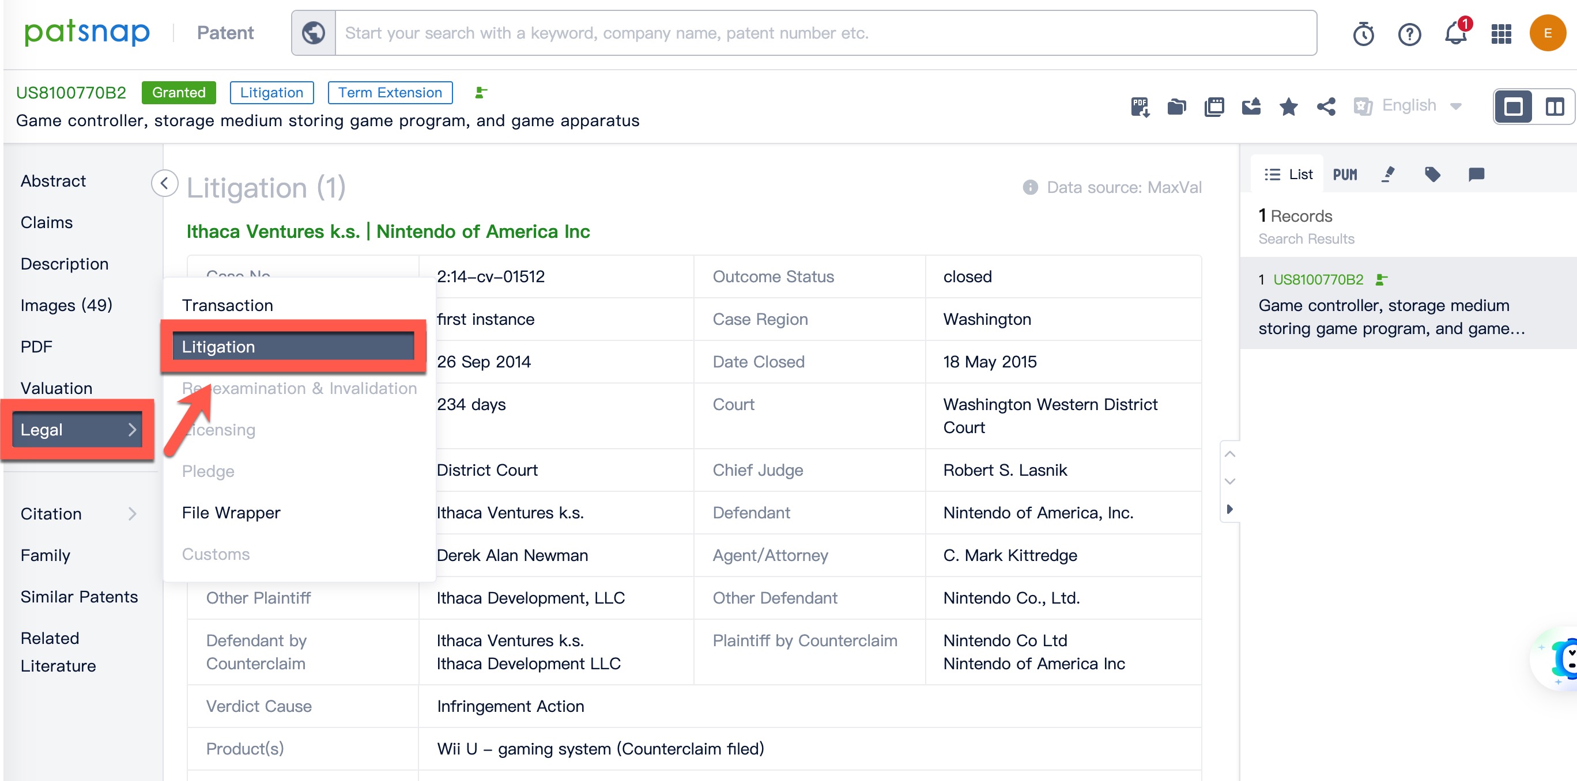Expand the Legal submenu arrow
The width and height of the screenshot is (1577, 781).
pos(131,429)
